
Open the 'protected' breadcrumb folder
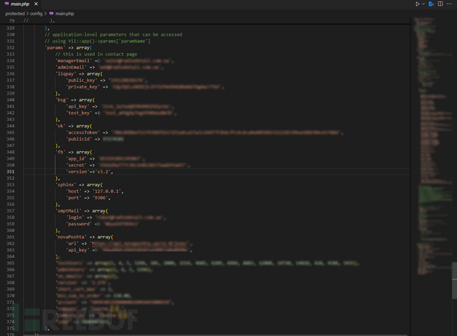click(15, 13)
